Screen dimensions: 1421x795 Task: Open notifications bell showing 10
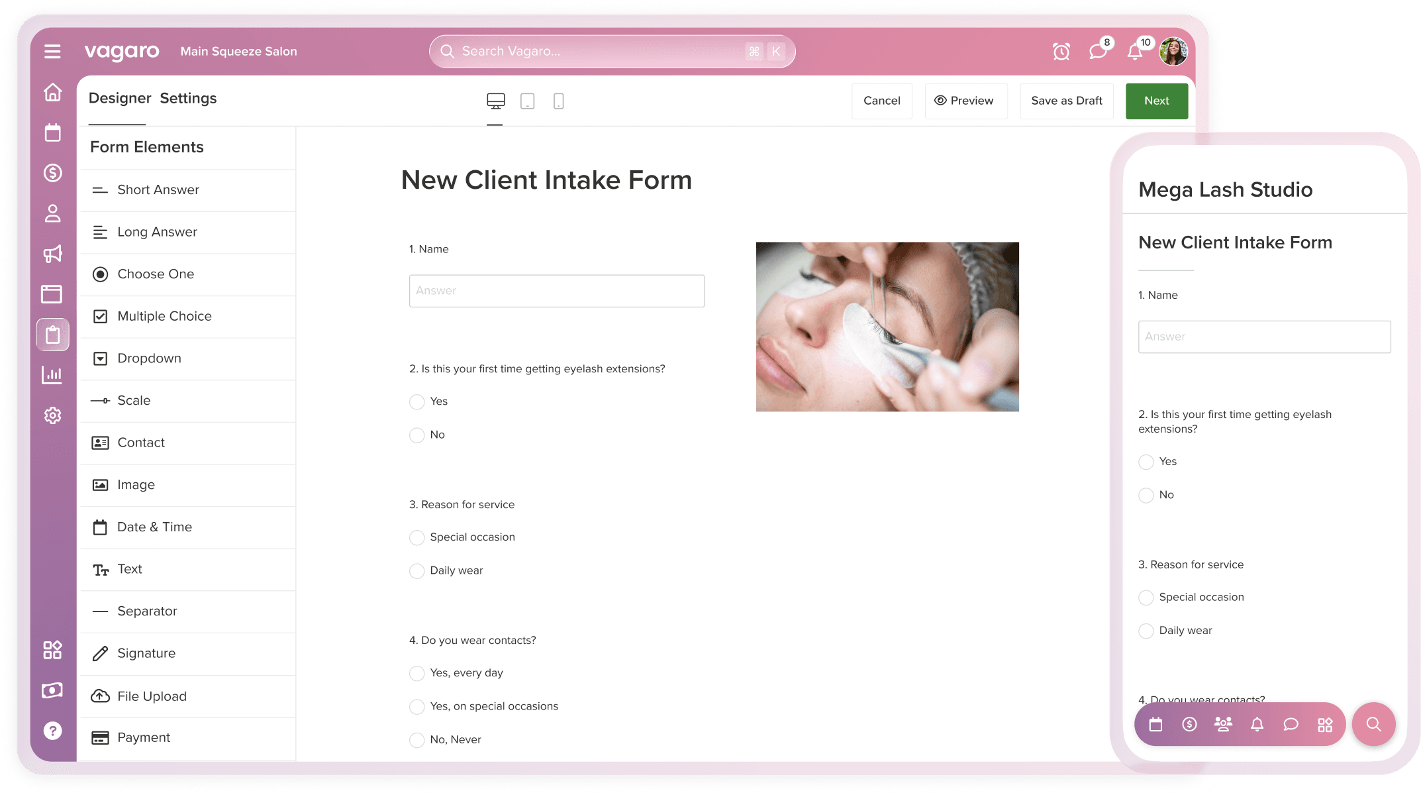point(1134,51)
